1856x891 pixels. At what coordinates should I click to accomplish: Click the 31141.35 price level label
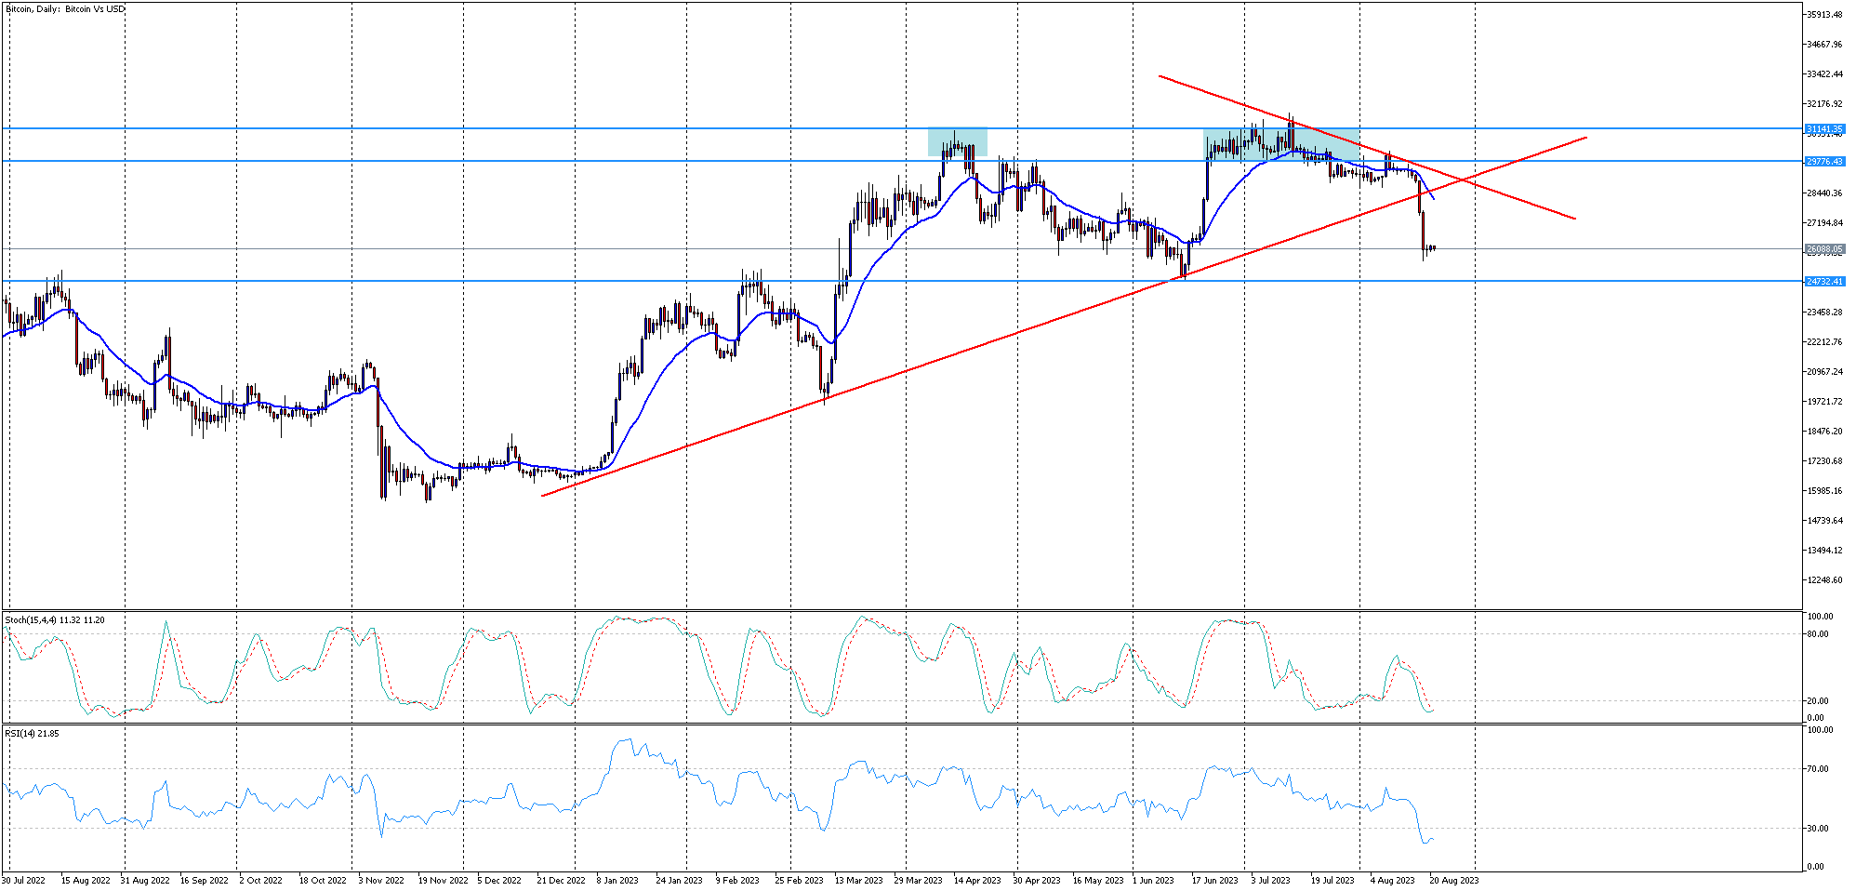click(x=1823, y=129)
